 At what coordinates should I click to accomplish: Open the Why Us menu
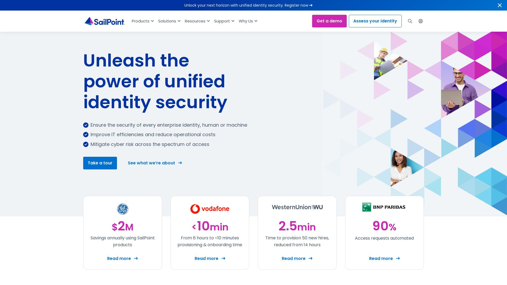pyautogui.click(x=248, y=21)
